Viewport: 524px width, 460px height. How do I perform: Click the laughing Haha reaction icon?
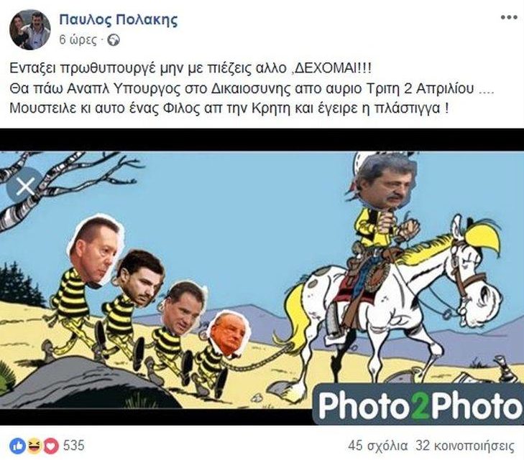click(34, 446)
